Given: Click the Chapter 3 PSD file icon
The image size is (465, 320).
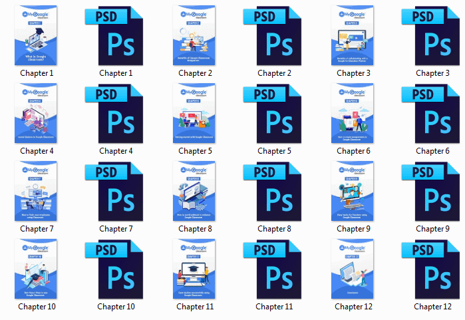Looking at the screenshot, I should tap(431, 35).
